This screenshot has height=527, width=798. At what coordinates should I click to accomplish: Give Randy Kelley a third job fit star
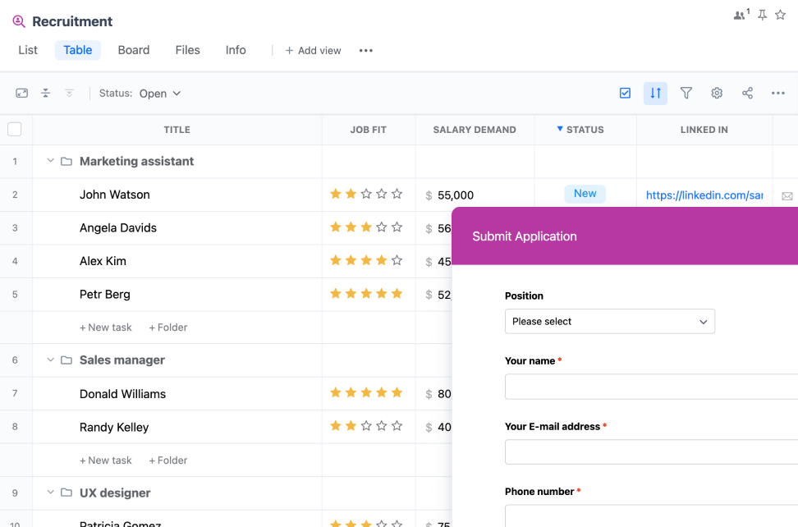pyautogui.click(x=366, y=426)
